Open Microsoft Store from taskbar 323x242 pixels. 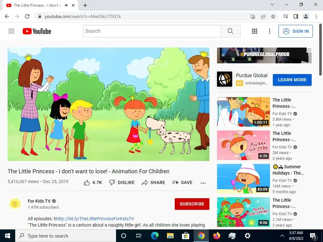point(185,236)
